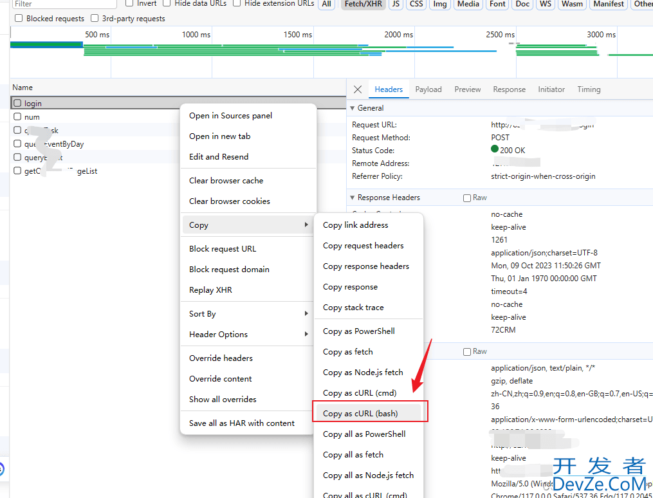653x498 pixels.
Task: Choose Save all as HAR with content
Action: pyautogui.click(x=248, y=423)
